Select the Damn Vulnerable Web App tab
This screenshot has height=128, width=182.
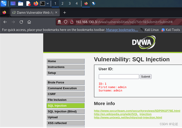click(x=35, y=13)
